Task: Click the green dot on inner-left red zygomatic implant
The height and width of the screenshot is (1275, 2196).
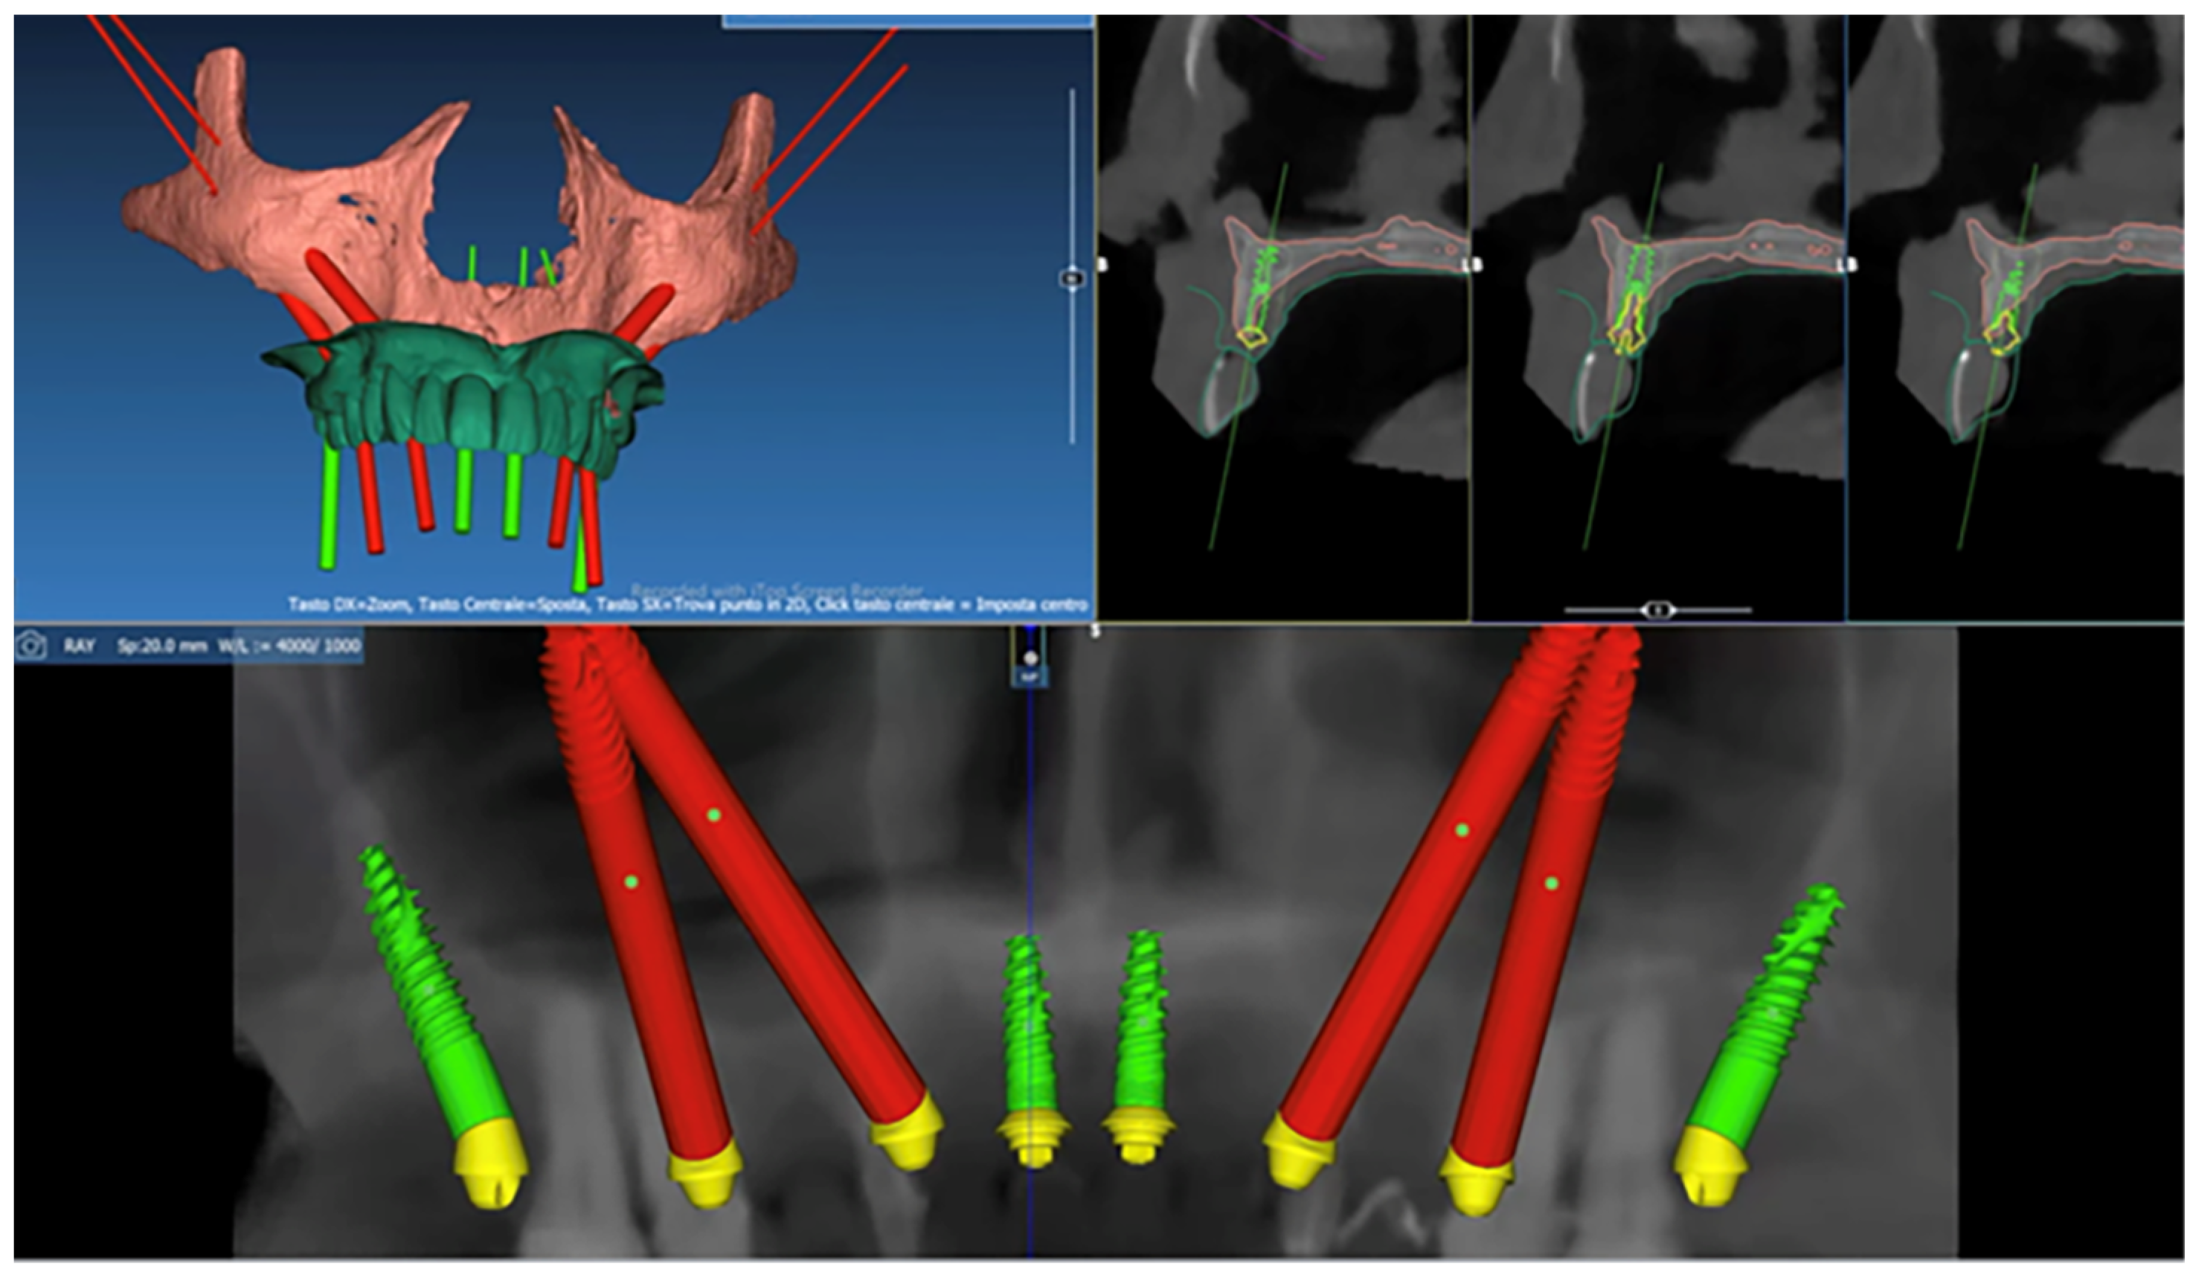Action: [x=713, y=815]
